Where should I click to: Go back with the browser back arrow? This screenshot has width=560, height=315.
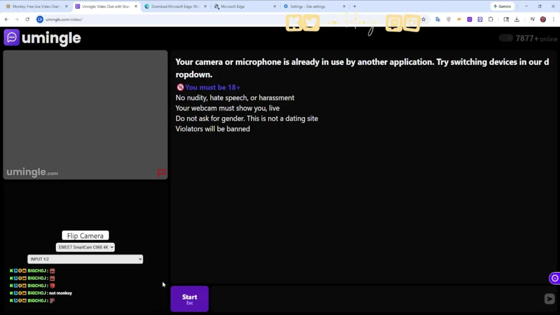pos(6,19)
